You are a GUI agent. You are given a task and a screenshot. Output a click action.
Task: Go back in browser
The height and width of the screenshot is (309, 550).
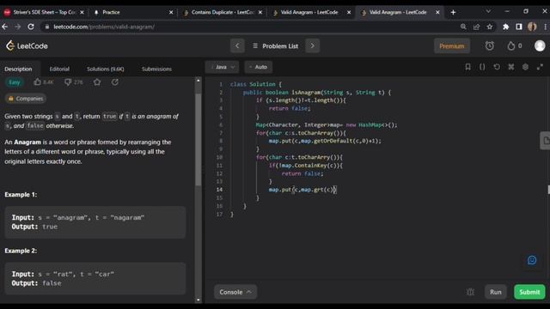pos(5,27)
